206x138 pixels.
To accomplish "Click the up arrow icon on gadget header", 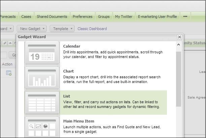I will (10, 43).
